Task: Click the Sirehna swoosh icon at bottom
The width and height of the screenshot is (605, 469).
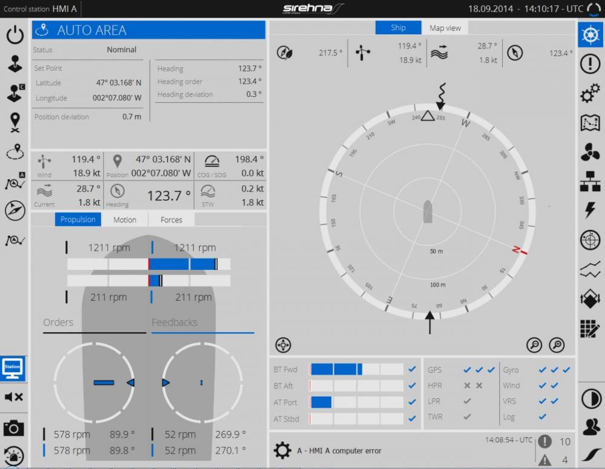Action: pyautogui.click(x=591, y=454)
